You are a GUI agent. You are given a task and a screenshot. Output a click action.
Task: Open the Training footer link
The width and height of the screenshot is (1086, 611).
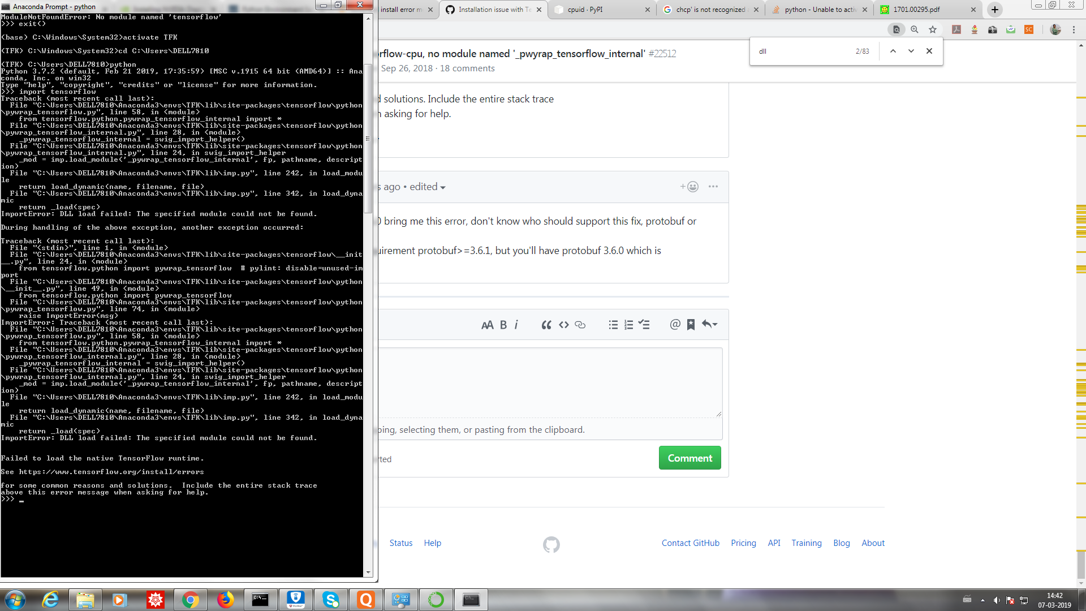(x=807, y=543)
